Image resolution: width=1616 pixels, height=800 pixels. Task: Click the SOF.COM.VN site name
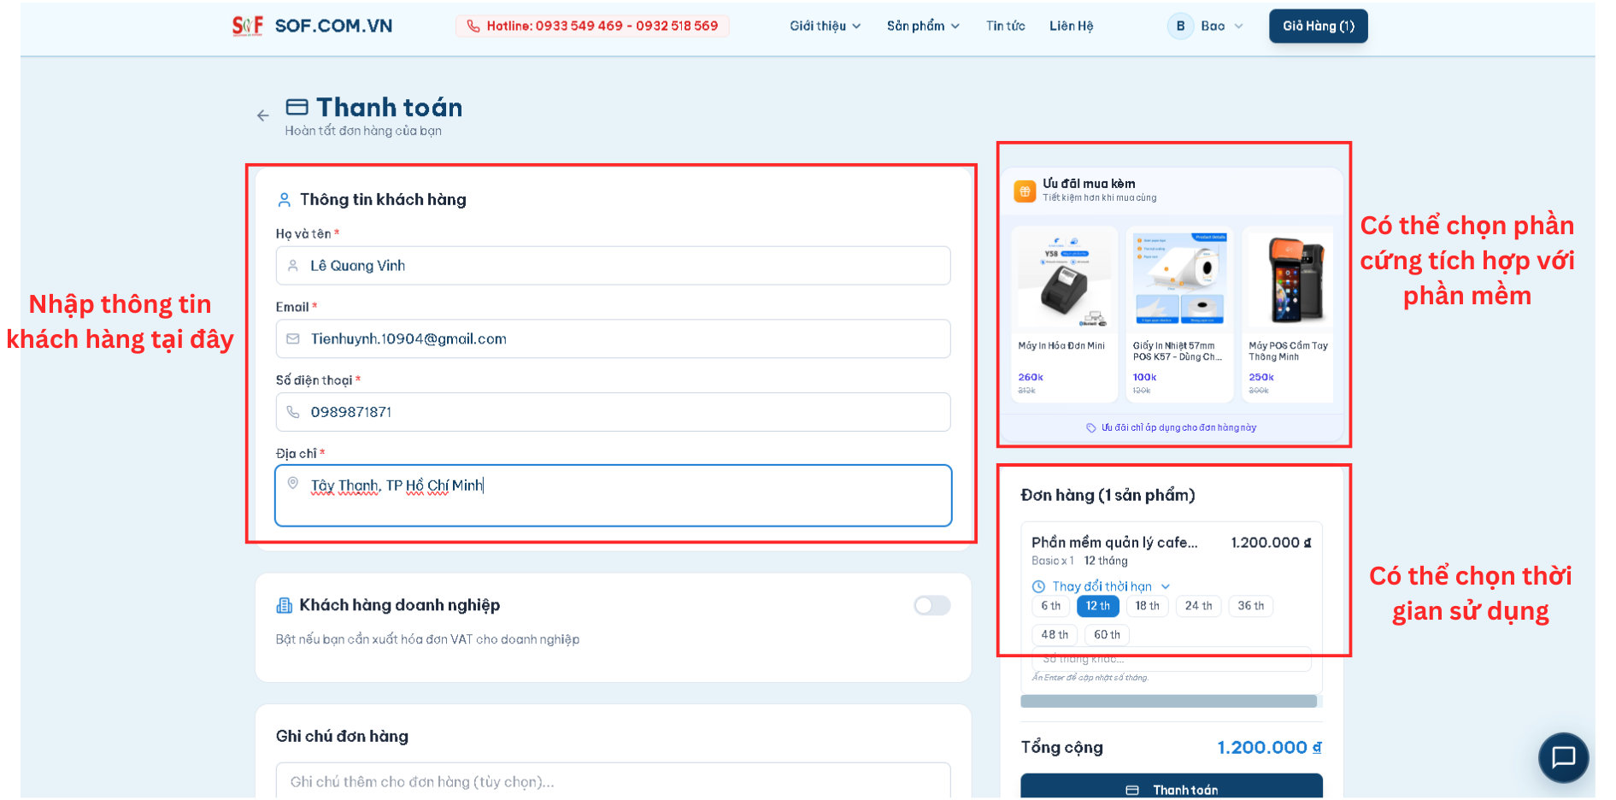pyautogui.click(x=333, y=26)
